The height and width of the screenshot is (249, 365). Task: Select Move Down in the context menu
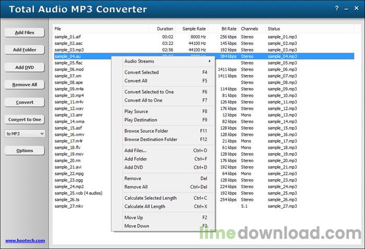[x=167, y=226]
